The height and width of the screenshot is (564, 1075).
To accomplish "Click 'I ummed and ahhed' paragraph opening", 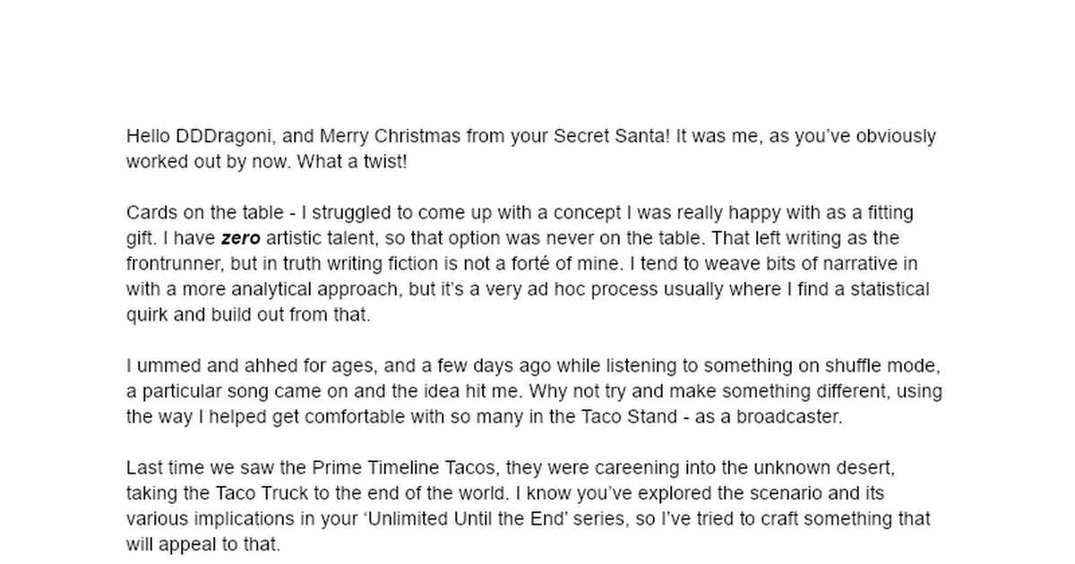I will coord(191,366).
